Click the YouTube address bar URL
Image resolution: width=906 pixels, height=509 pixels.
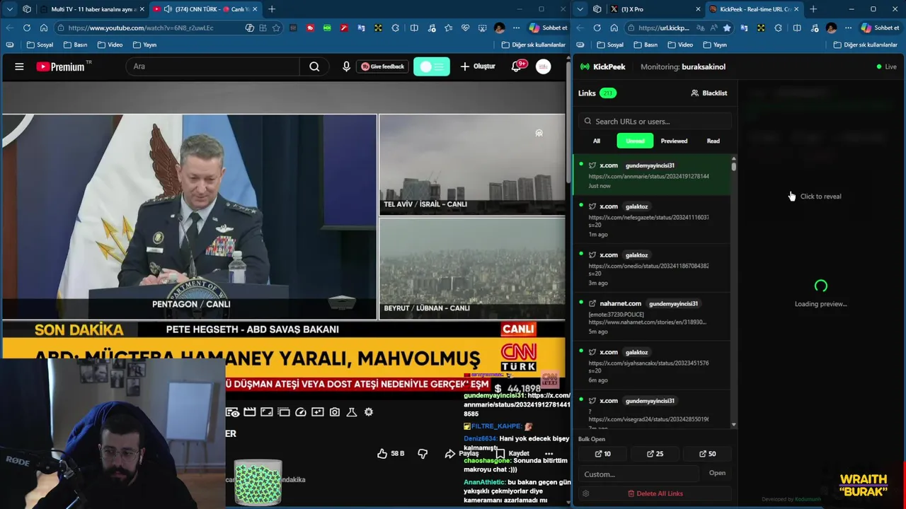(141, 28)
